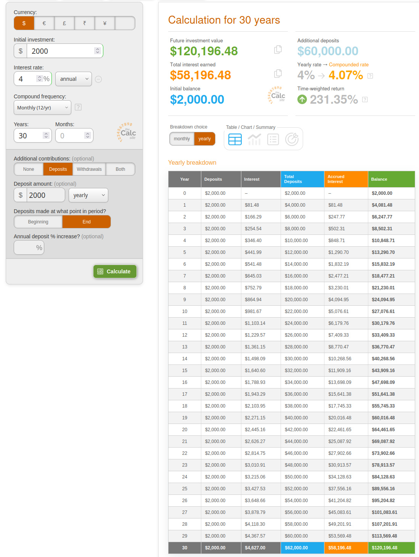Click the $58,196.48 total interest amount

click(201, 75)
